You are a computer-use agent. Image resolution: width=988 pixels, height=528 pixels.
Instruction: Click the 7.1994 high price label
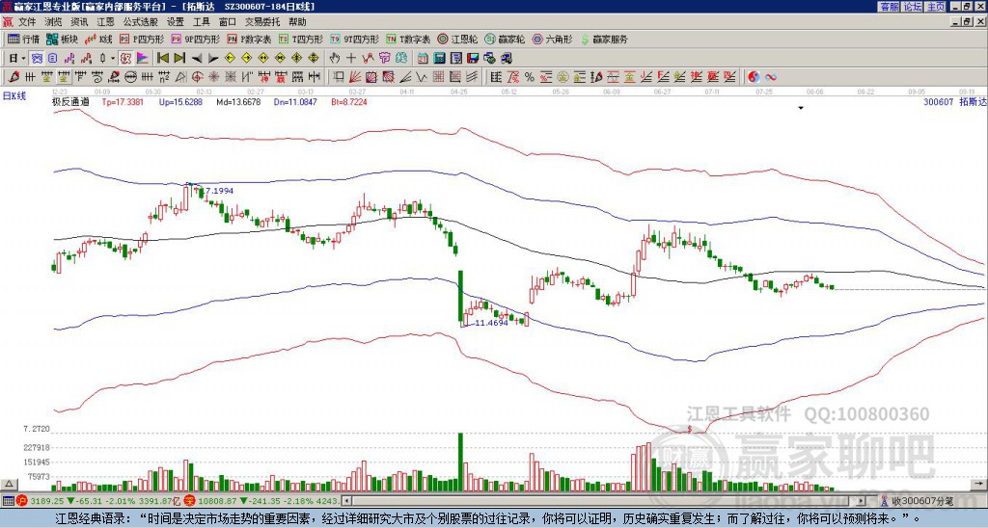[217, 190]
